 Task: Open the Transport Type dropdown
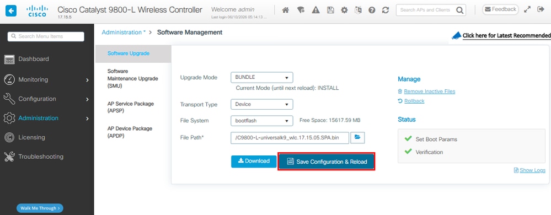tap(262, 104)
